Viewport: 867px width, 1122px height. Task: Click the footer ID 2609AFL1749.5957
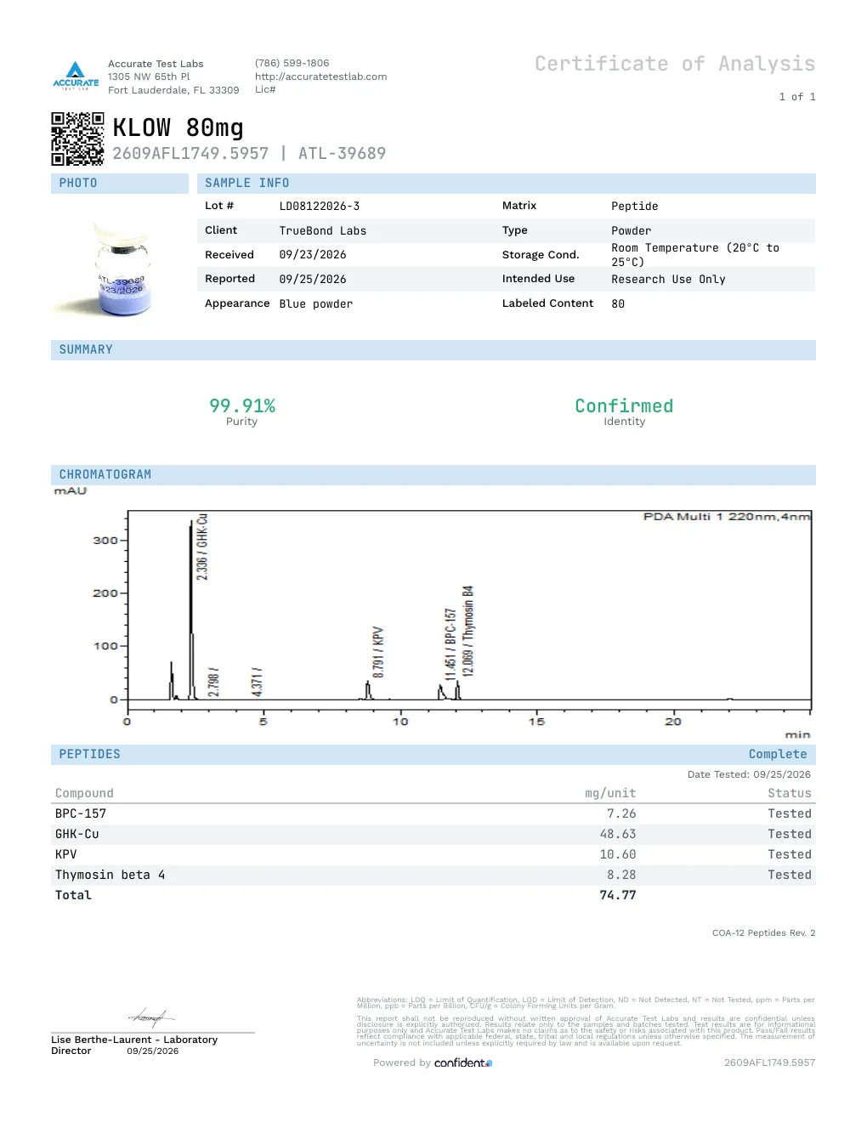pos(769,1062)
